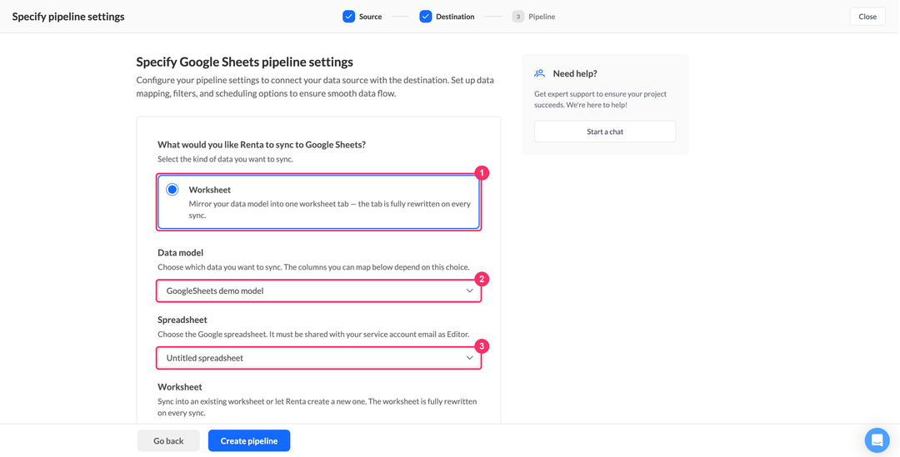900x457 pixels.
Task: Click the Start a chat button
Action: pyautogui.click(x=605, y=132)
